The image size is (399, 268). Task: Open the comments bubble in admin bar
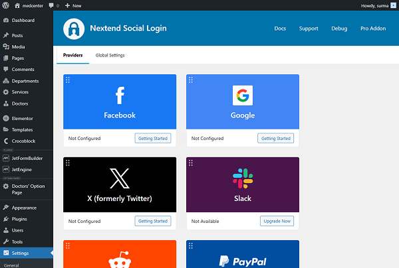pyautogui.click(x=51, y=5)
